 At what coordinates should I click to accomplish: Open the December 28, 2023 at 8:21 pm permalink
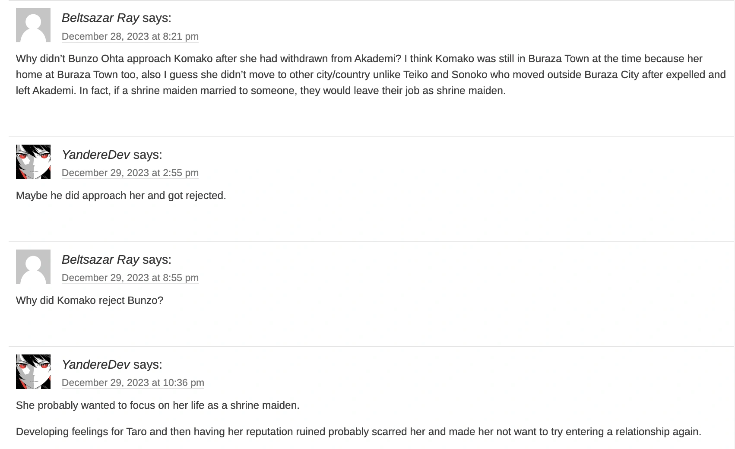coord(130,37)
